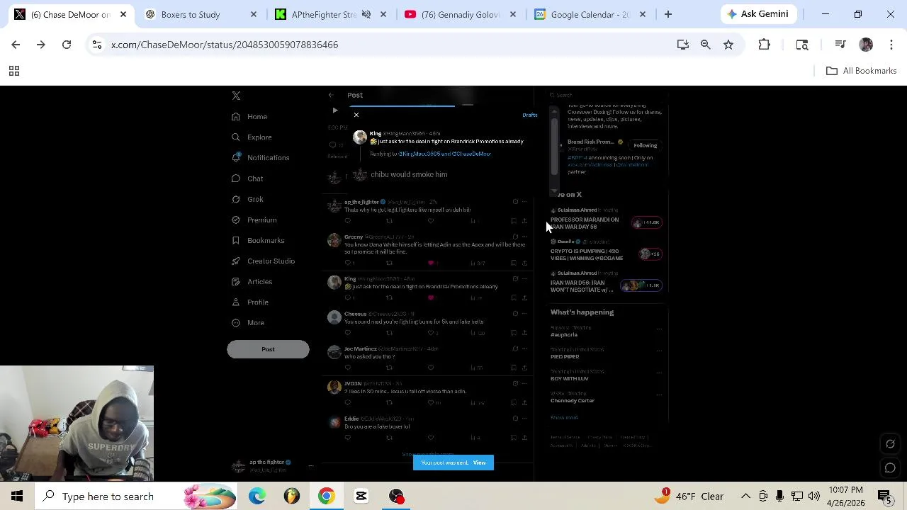Open Chrome Extensions puzzle icon
The height and width of the screenshot is (510, 907).
(764, 45)
